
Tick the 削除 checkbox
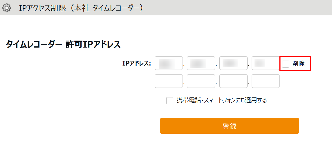coord(286,64)
